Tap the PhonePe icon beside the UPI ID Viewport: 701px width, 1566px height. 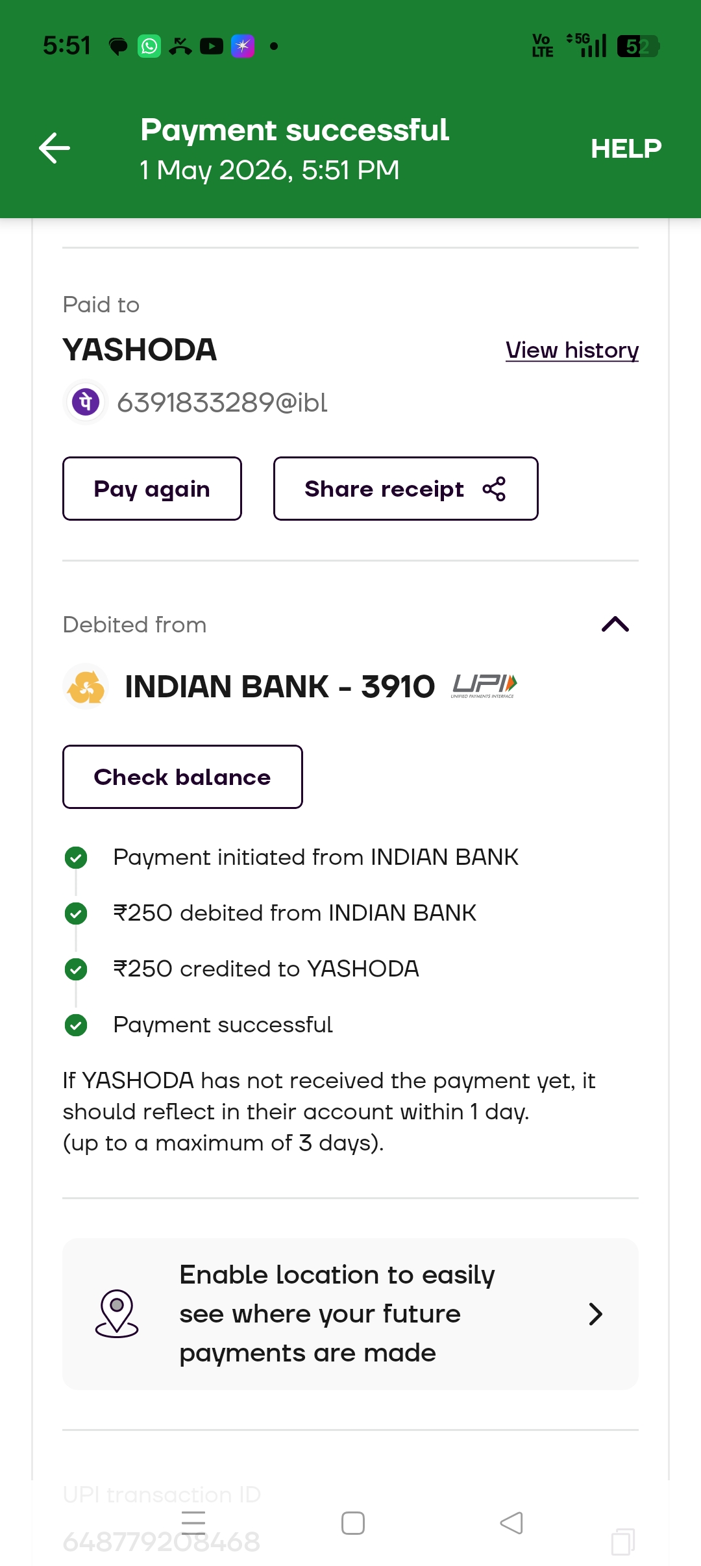coord(86,402)
